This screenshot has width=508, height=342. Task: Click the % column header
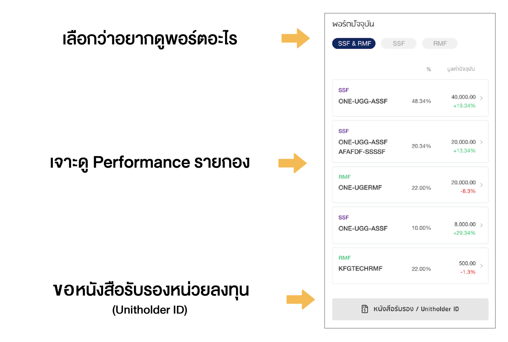pos(429,69)
